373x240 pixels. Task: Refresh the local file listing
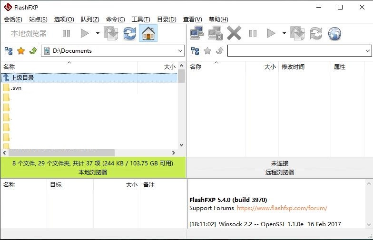click(x=129, y=33)
